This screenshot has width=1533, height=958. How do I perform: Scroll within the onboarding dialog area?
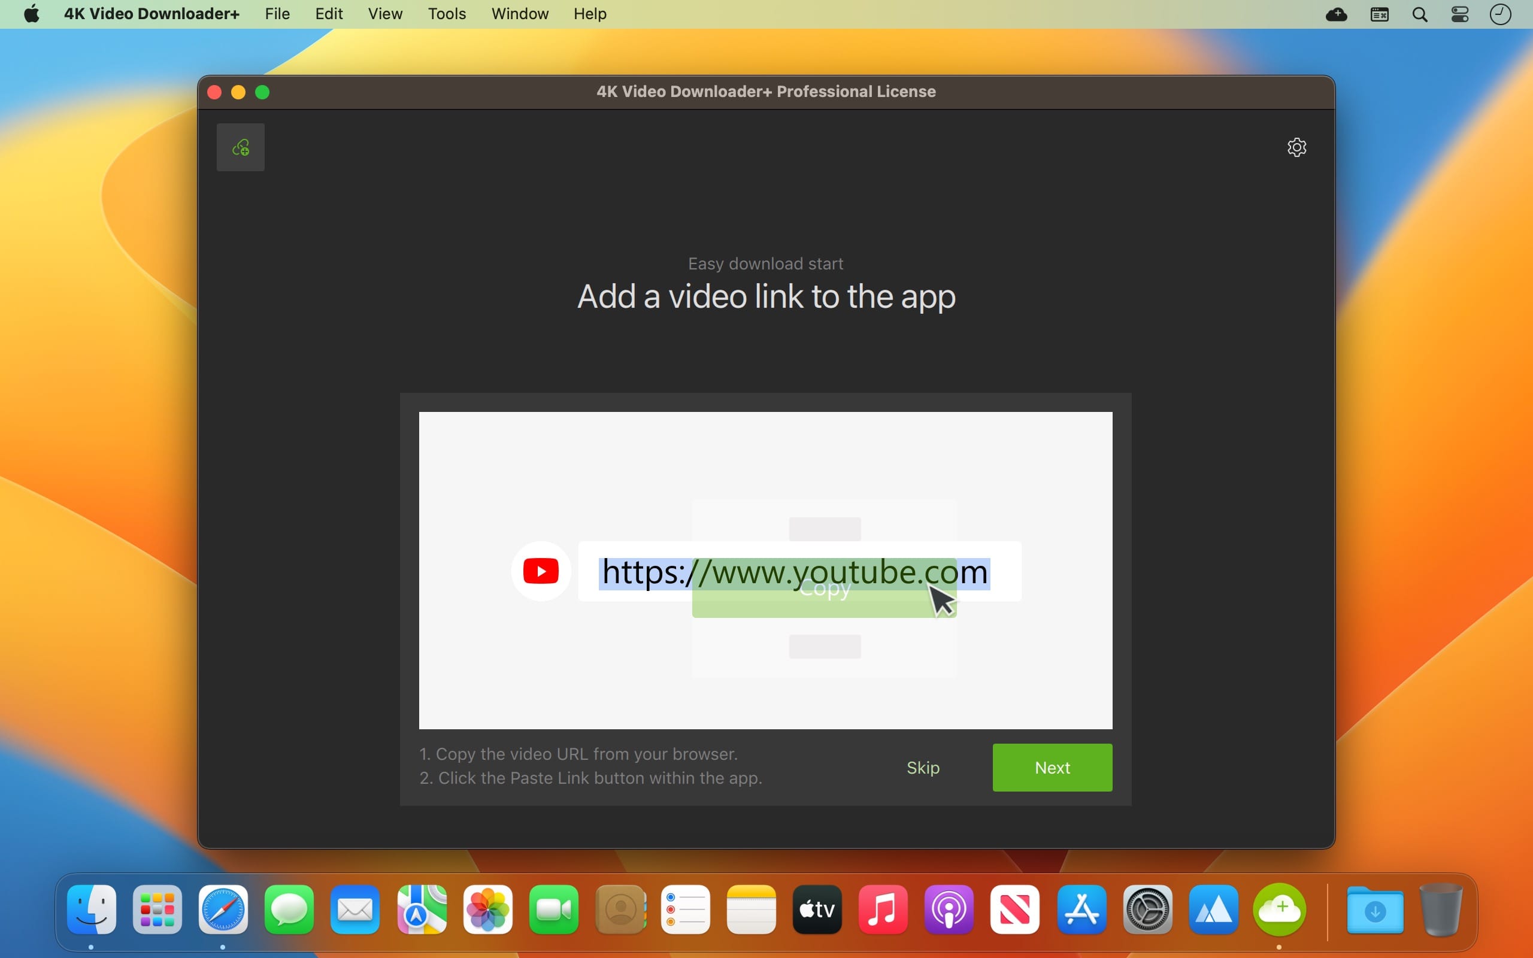[765, 569]
